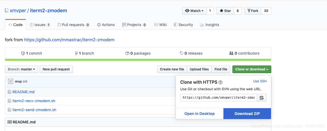Follow the mmastrac/iterm2-zmodem GitHub link

[x=69, y=40]
